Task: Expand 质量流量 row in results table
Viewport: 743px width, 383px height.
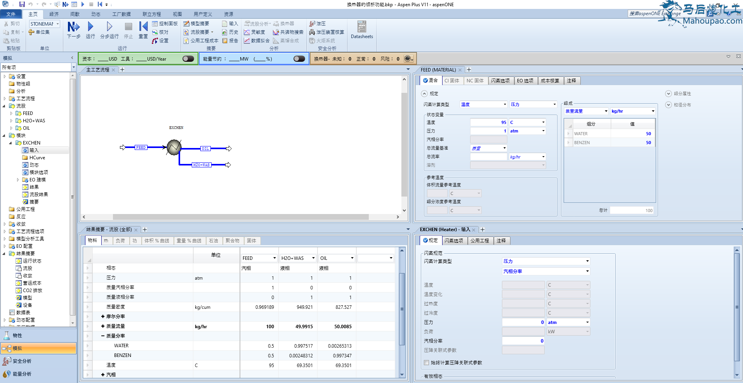Action: [x=103, y=326]
